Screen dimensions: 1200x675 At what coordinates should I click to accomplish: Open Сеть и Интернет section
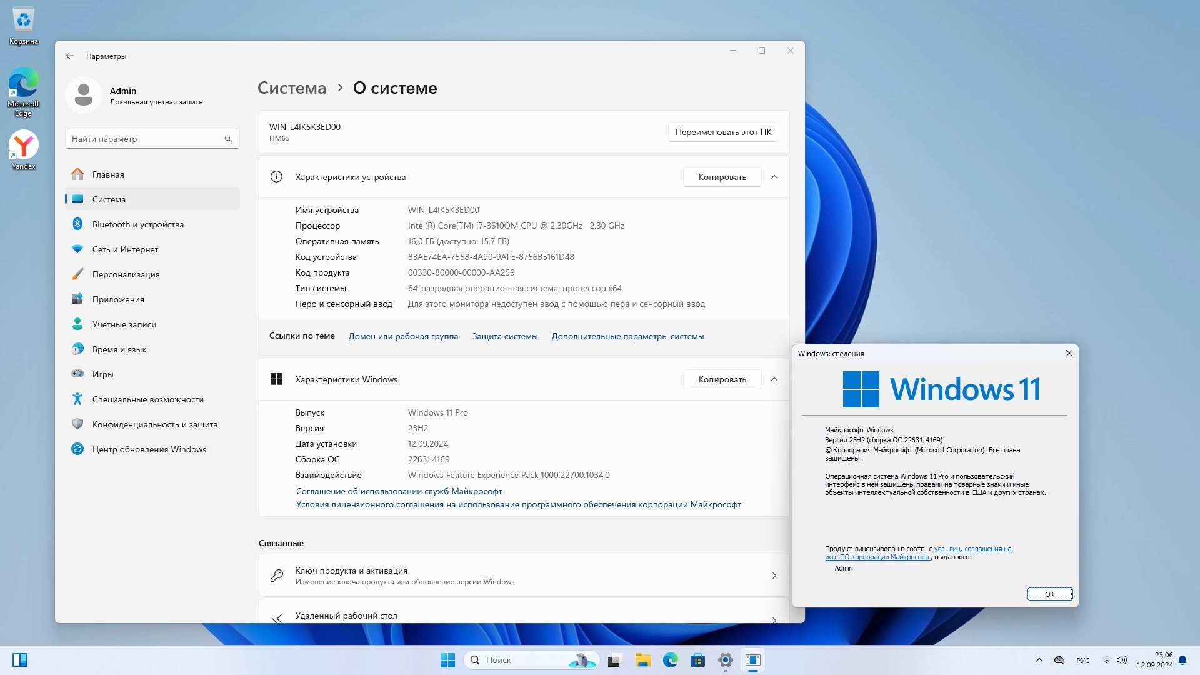pyautogui.click(x=125, y=249)
